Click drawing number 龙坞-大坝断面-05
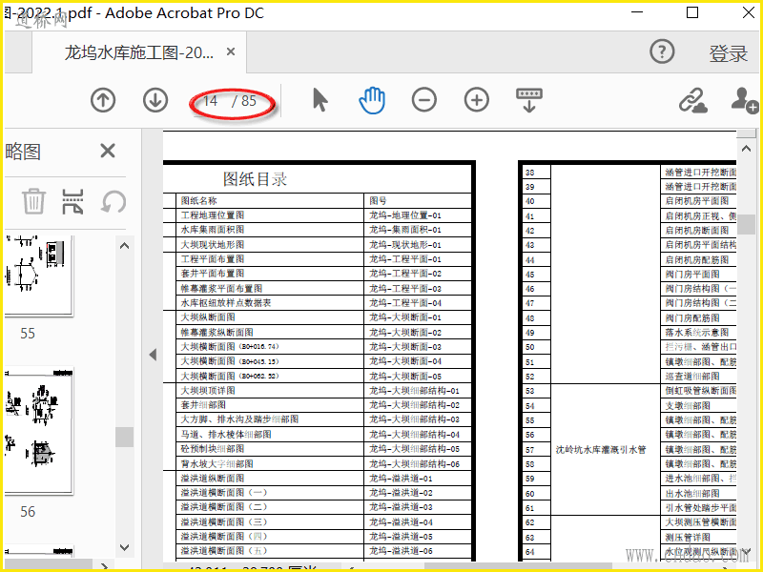763x572 pixels. 405,376
